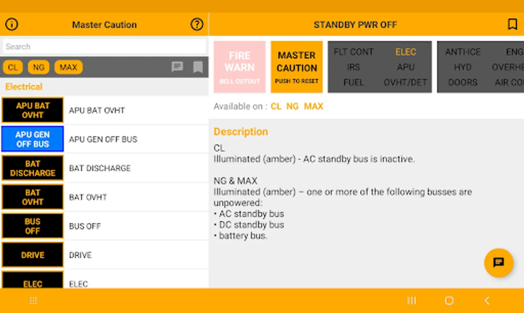Viewport: 524px width, 313px height.
Task: Toggle the MAX aircraft filter
Action: click(68, 67)
